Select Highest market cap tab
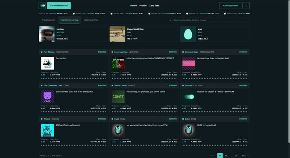This screenshot has width=290, height=158. 70,20
